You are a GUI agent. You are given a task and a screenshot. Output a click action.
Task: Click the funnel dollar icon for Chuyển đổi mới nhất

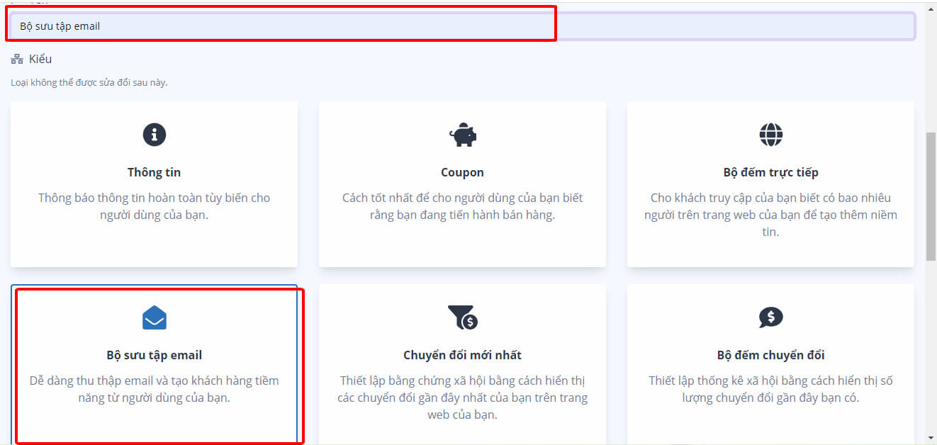tap(462, 317)
